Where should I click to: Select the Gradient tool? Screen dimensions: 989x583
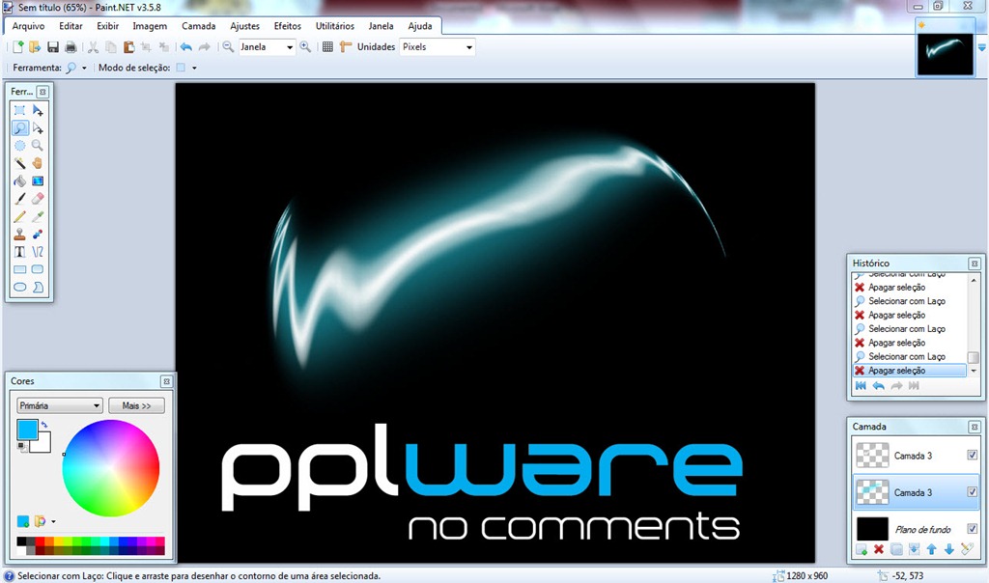point(38,180)
